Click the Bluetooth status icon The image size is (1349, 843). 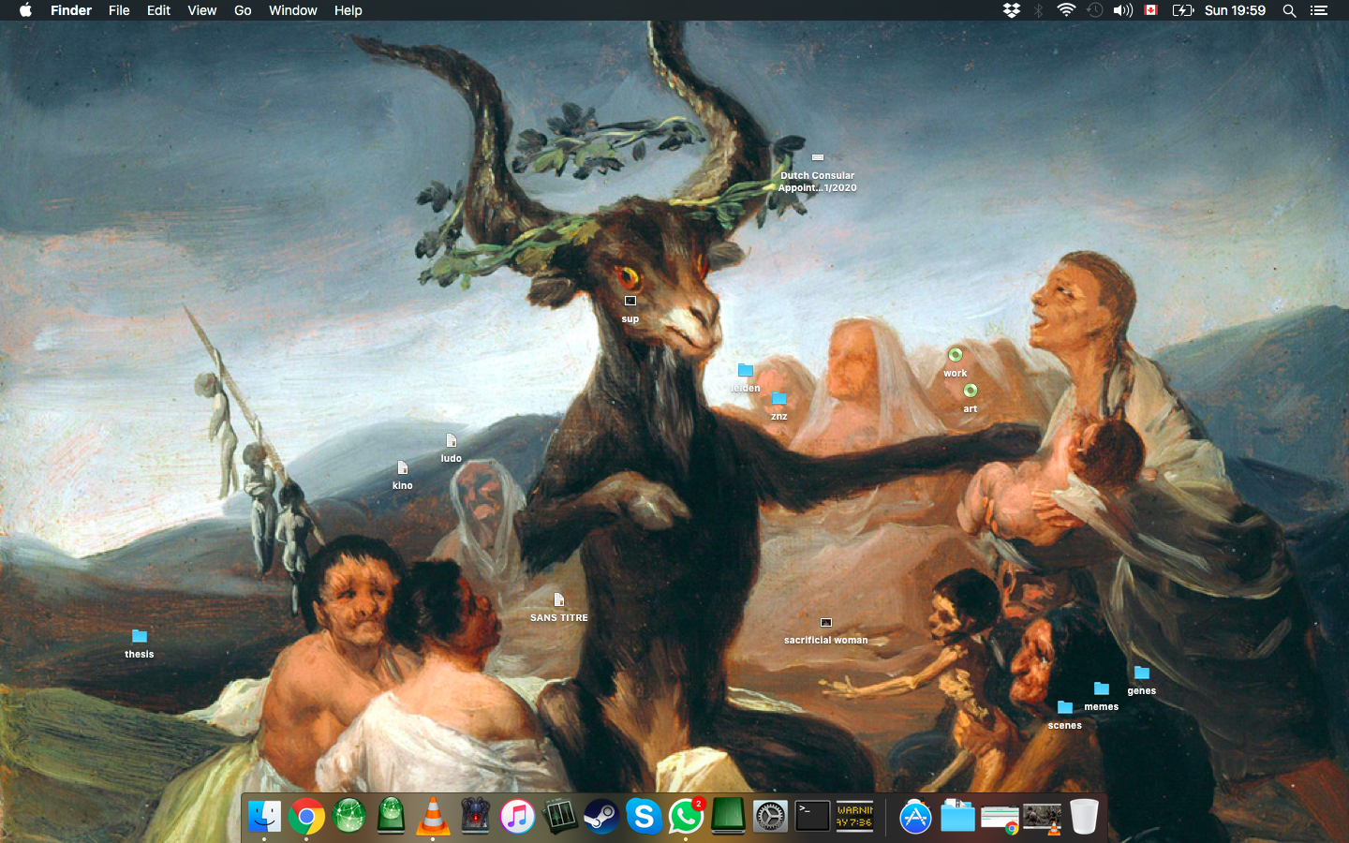[x=1038, y=10]
